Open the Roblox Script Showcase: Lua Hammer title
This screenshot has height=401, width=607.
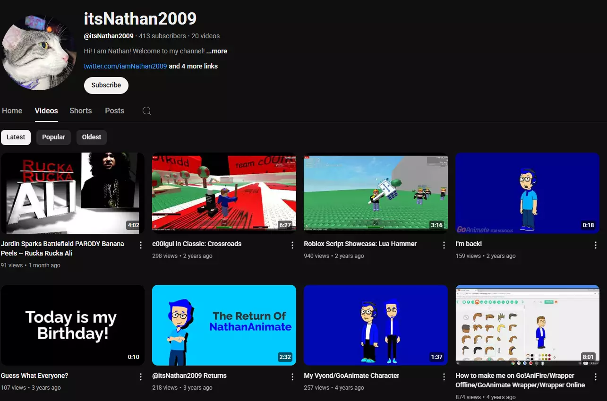pyautogui.click(x=360, y=244)
